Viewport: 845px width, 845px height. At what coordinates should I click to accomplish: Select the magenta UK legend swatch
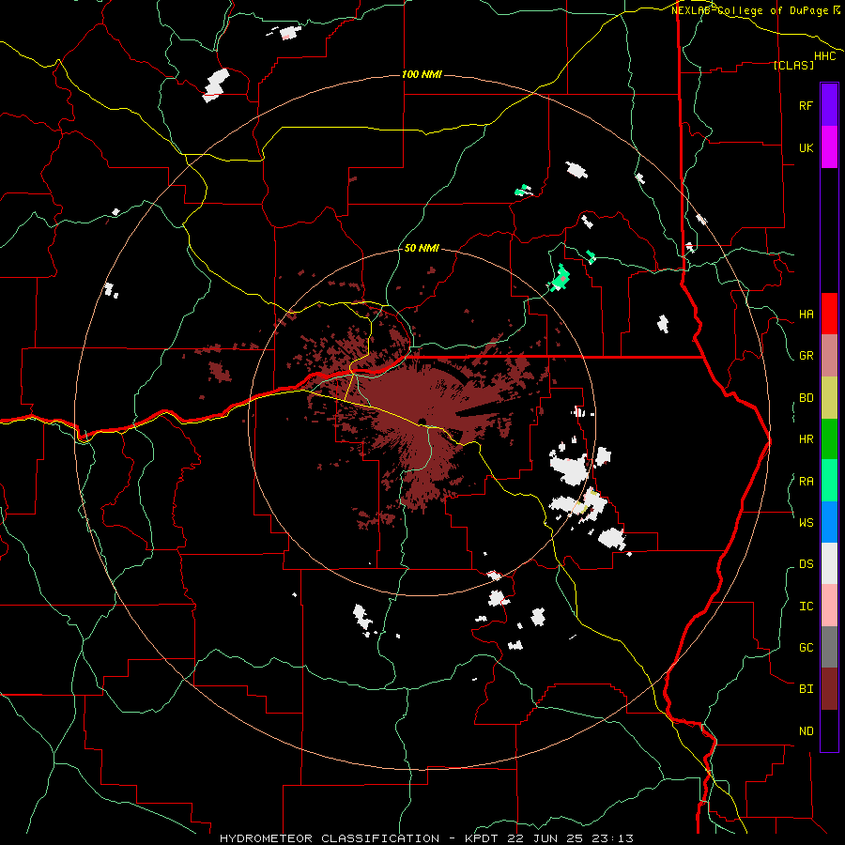pyautogui.click(x=829, y=147)
